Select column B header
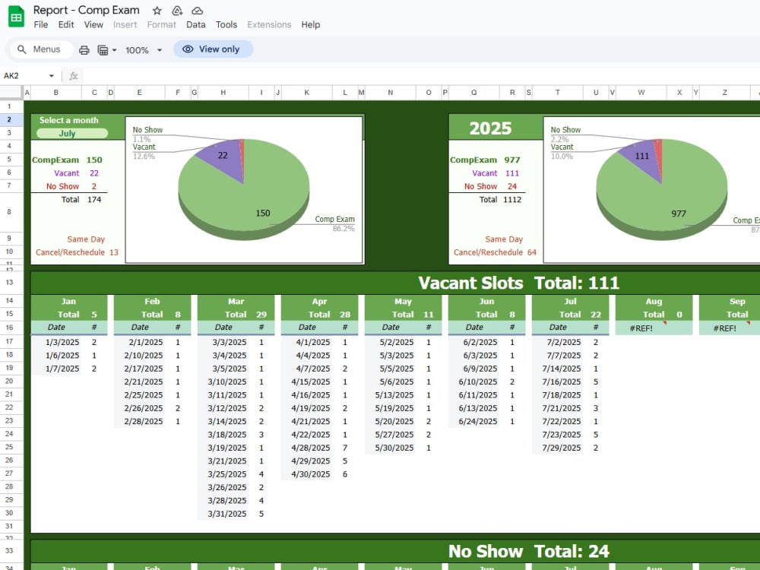Screen dimensions: 760x570 coord(56,92)
